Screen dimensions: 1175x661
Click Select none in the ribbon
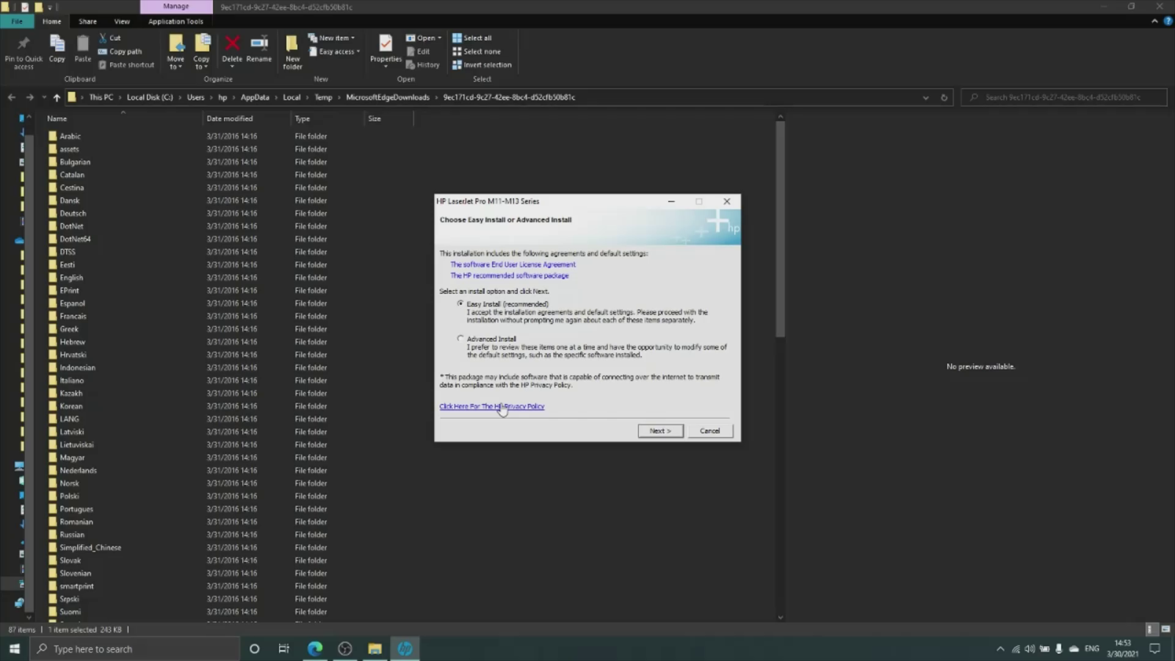(x=476, y=51)
